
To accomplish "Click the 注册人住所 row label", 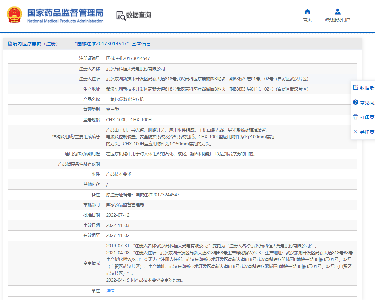I will click(x=90, y=79).
